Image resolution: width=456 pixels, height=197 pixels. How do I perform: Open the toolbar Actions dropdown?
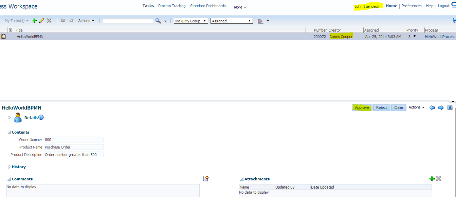pos(86,21)
